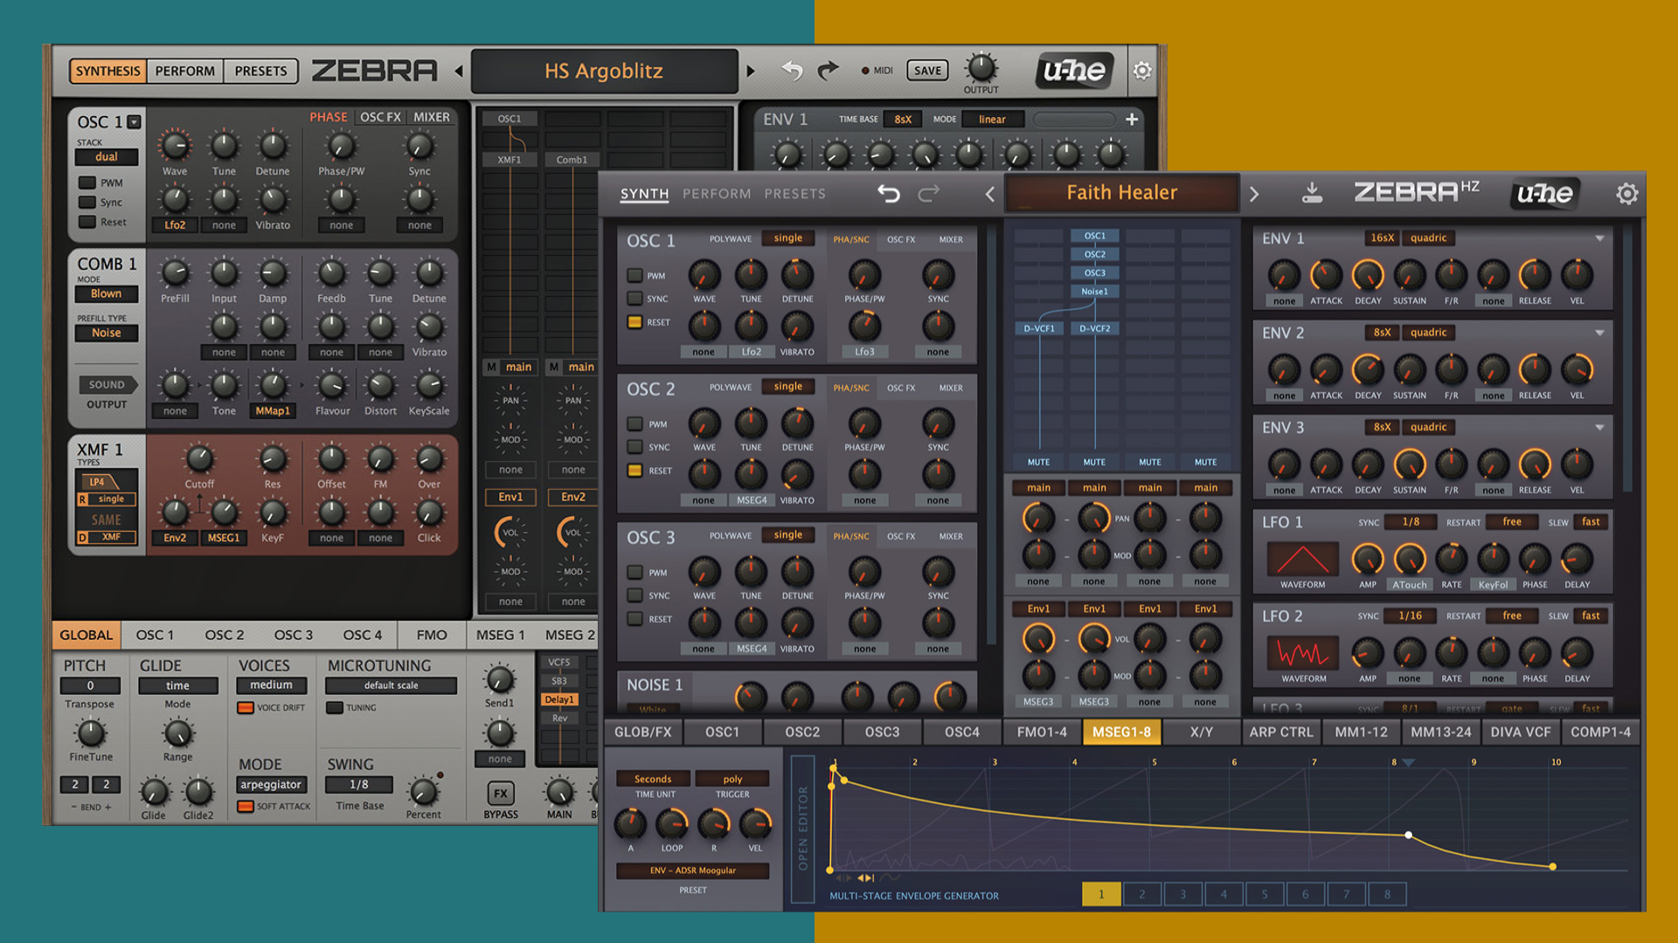Click the OUTPUT volume knob
This screenshot has height=943, width=1678.
point(981,68)
